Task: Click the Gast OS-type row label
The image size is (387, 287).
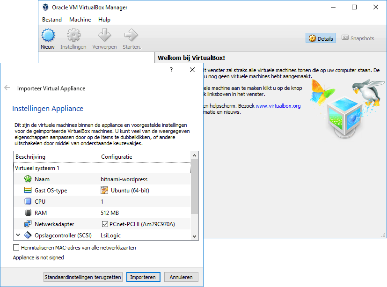Action: (51, 191)
